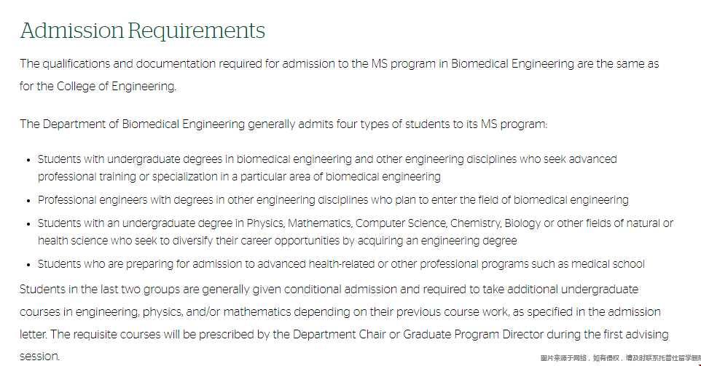Click the words Department Chair

pos(339,334)
